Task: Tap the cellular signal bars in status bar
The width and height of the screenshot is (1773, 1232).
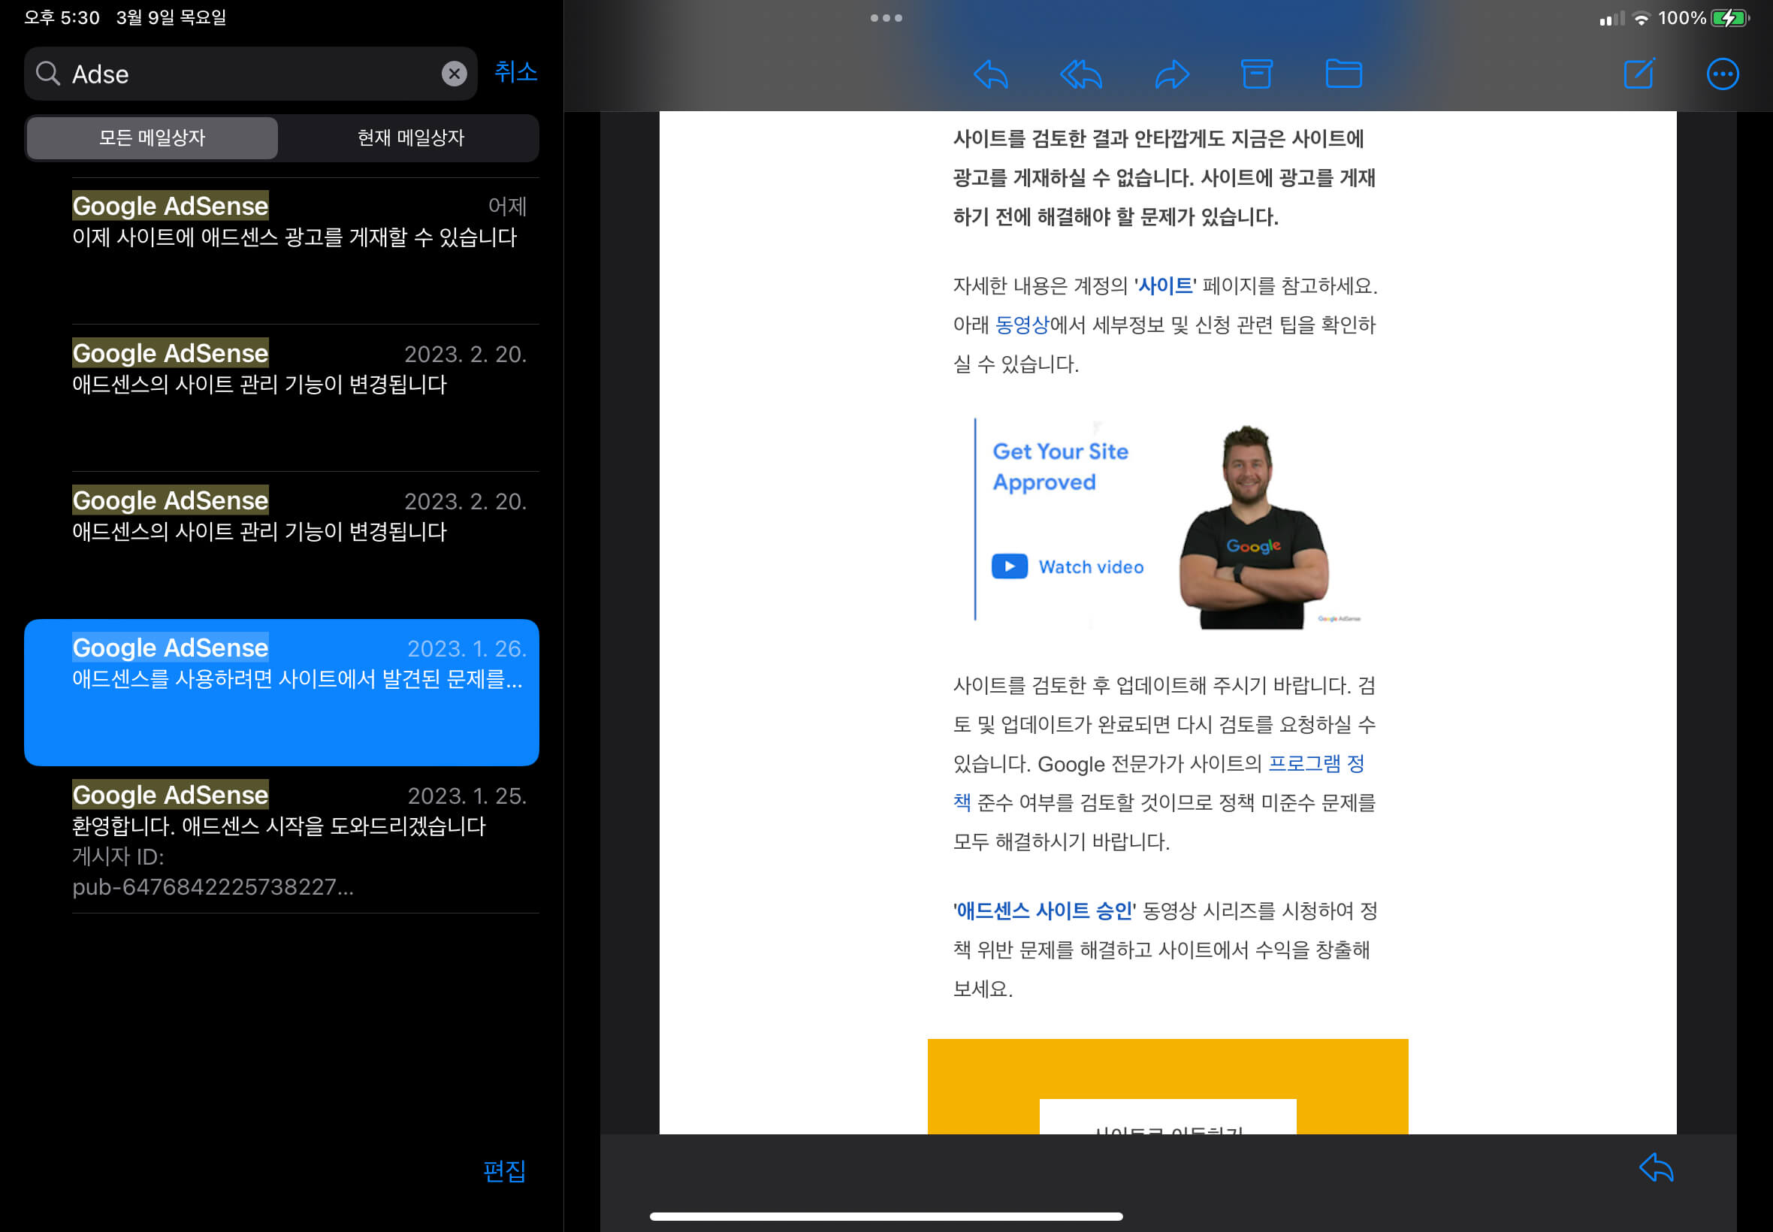Action: [1611, 19]
